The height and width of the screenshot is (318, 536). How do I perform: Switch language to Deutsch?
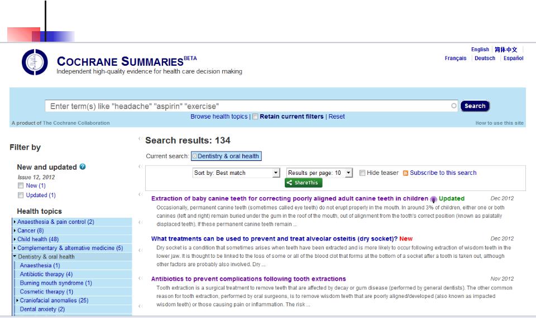click(x=485, y=58)
